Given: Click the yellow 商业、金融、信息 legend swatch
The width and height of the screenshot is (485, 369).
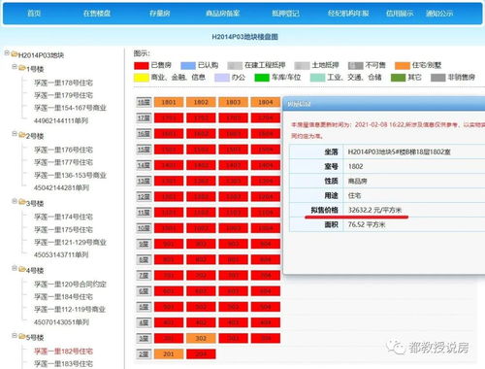Looking at the screenshot, I should tap(142, 78).
